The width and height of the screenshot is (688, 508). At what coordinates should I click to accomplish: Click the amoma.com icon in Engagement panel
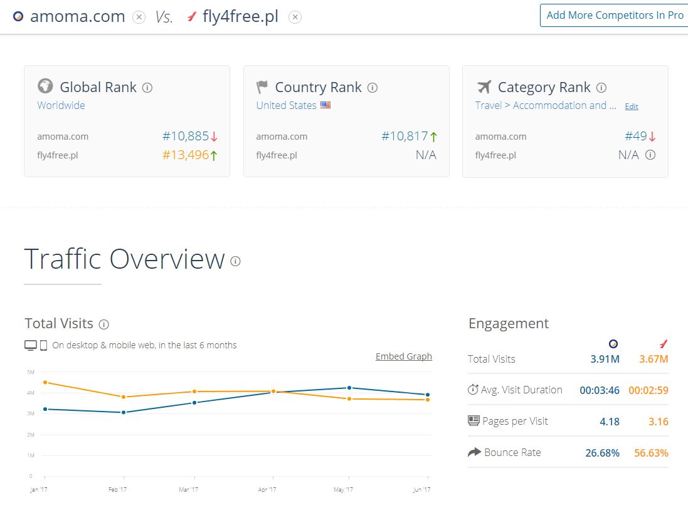(x=613, y=344)
